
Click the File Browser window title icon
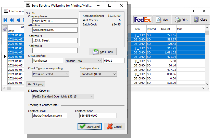pos(6,11)
